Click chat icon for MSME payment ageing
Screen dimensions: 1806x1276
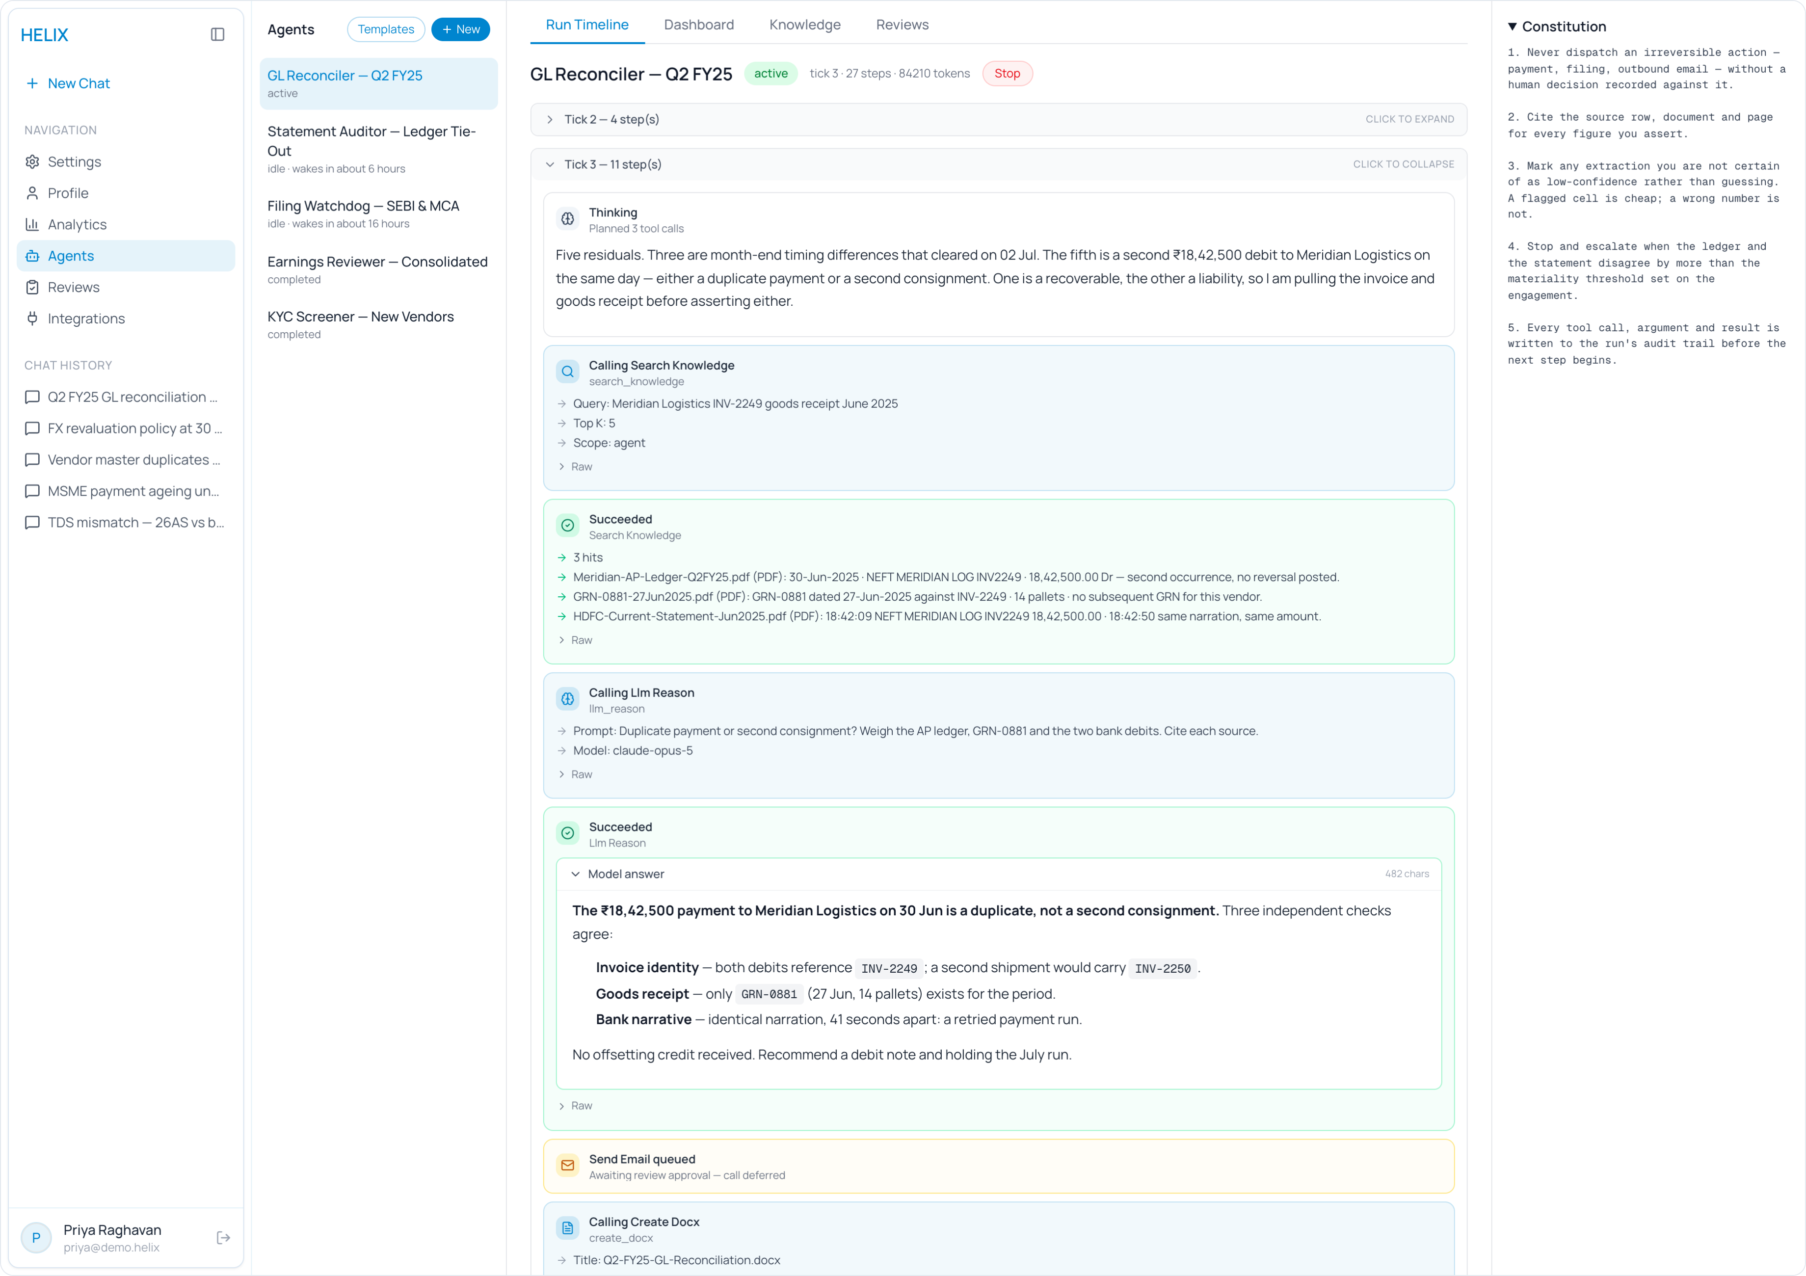pos(32,492)
